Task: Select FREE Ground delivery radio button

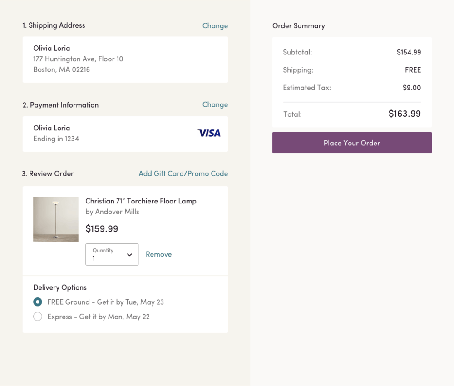Action: pos(38,302)
